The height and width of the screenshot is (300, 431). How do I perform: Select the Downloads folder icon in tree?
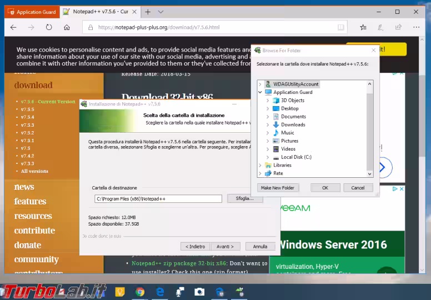(275, 124)
